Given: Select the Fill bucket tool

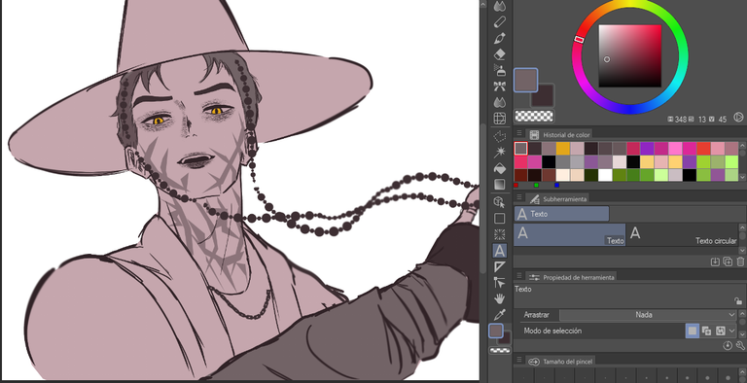Looking at the screenshot, I should click(500, 168).
